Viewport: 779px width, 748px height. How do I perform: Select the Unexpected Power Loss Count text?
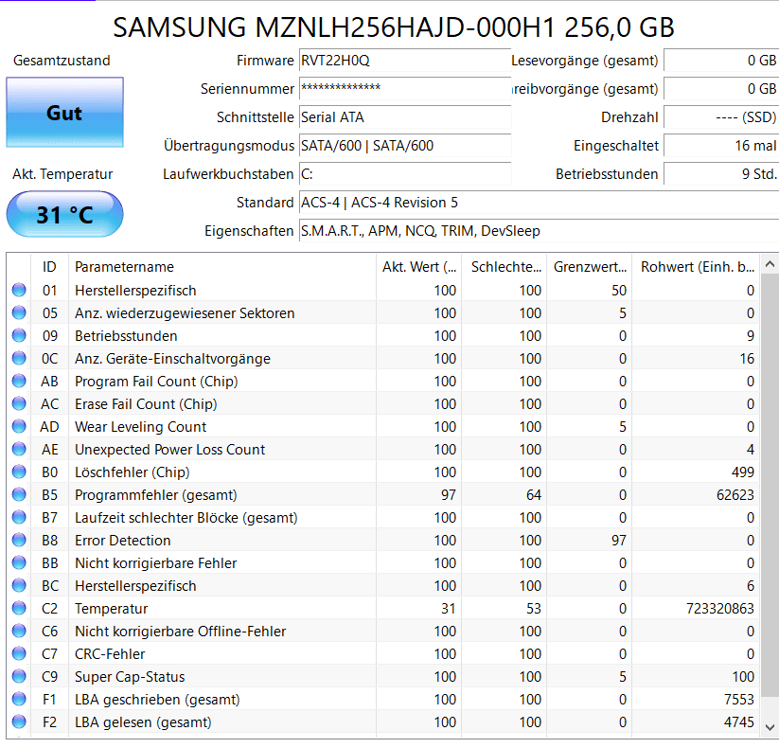point(170,450)
